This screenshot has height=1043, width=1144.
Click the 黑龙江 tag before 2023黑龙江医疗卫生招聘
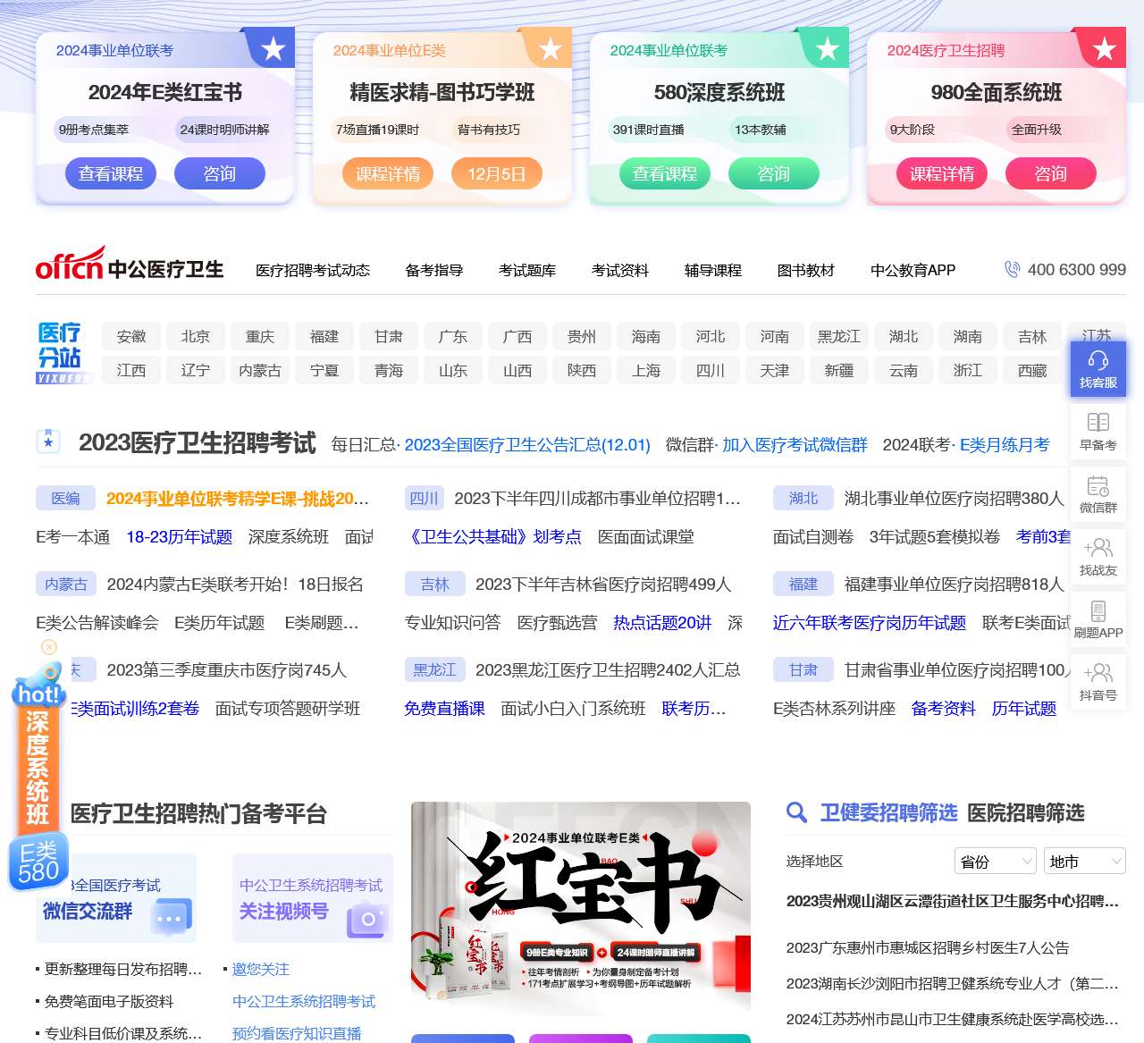[434, 669]
